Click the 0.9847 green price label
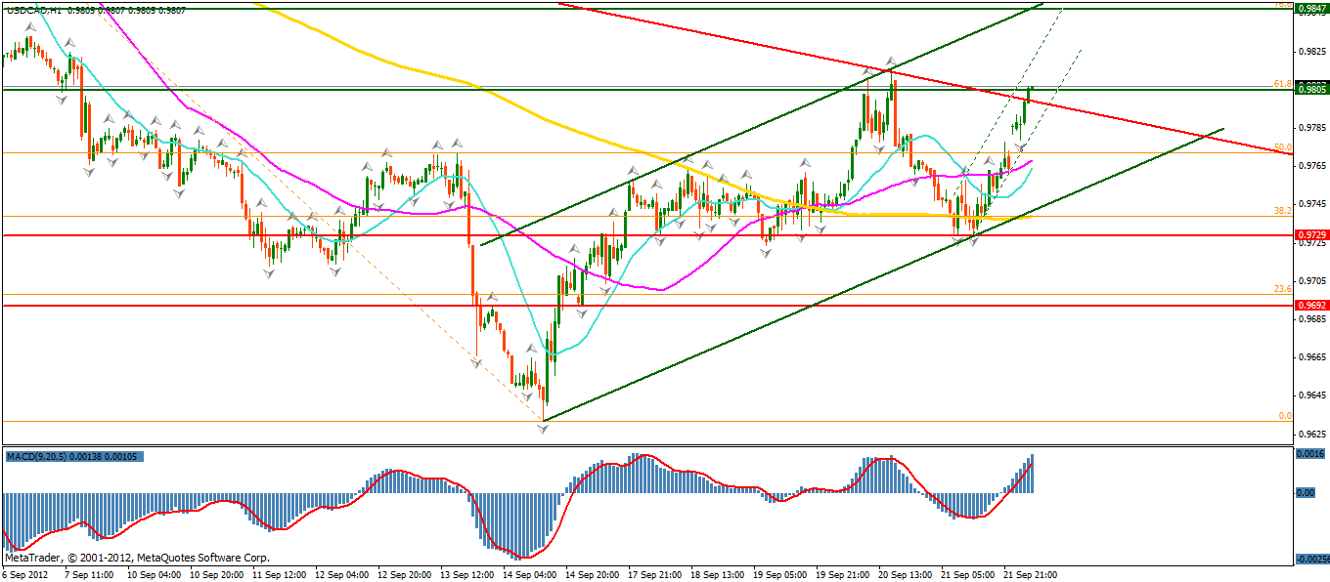 tap(1310, 9)
